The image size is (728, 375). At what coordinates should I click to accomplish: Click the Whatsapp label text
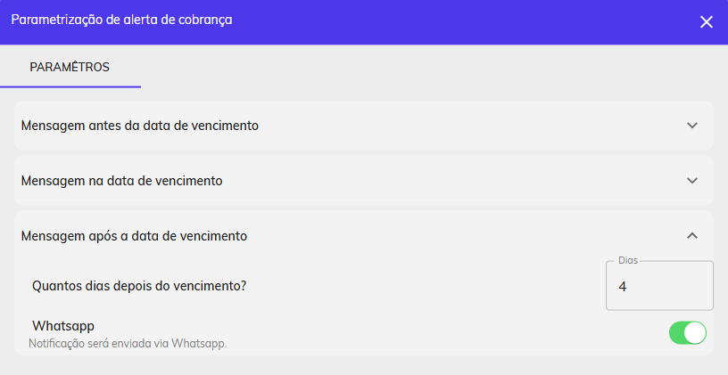[x=63, y=326]
